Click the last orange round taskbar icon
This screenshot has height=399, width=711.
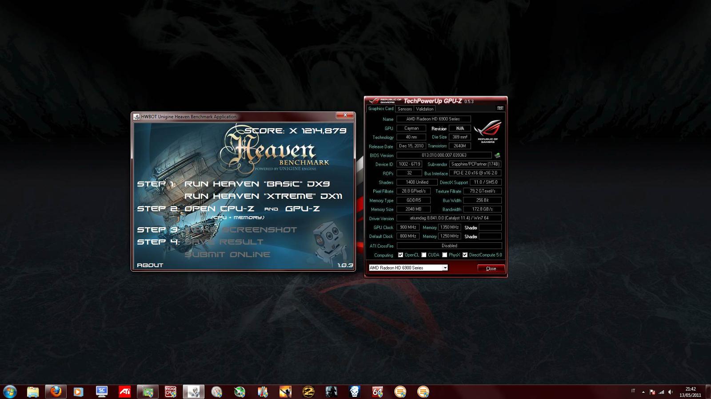coord(423,391)
